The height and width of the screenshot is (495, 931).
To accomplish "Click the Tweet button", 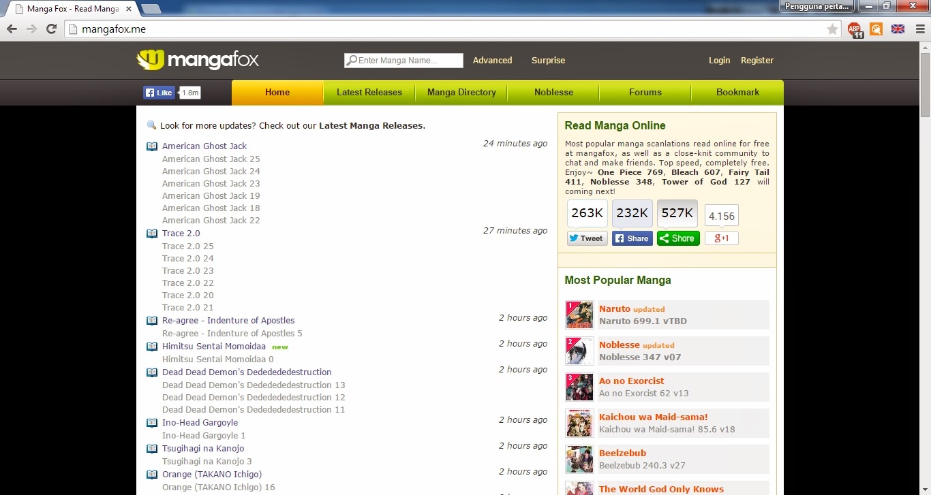I will (587, 238).
